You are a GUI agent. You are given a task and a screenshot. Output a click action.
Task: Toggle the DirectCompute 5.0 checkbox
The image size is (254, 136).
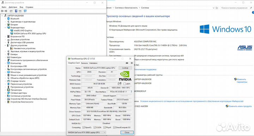[x=114, y=128]
